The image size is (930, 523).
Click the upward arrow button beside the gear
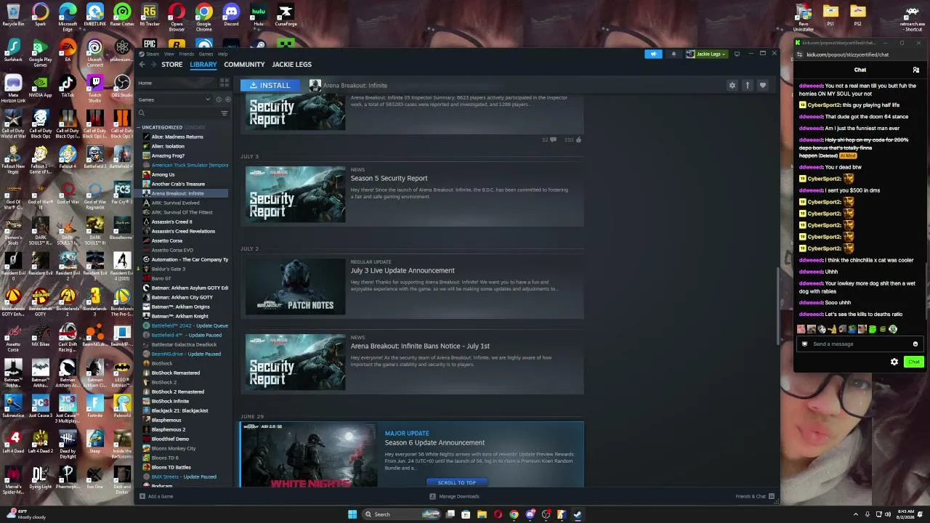(747, 86)
